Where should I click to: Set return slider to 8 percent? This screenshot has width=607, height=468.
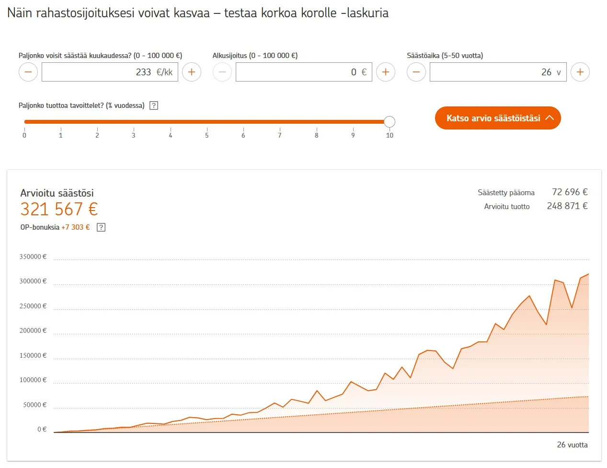[x=317, y=122]
